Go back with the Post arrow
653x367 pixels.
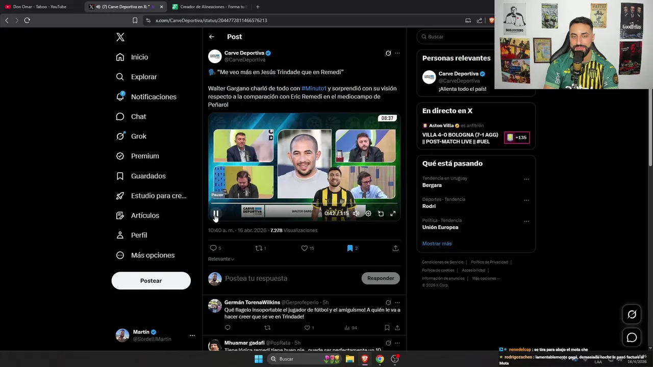point(212,37)
